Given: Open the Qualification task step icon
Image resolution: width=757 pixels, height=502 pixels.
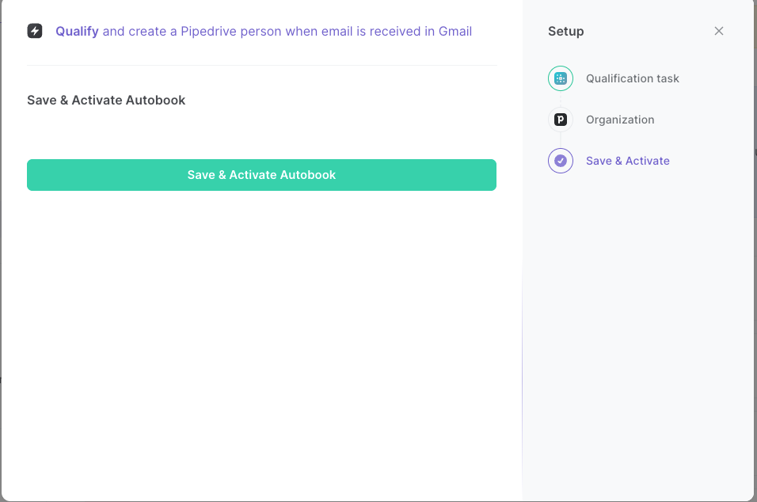Looking at the screenshot, I should [560, 78].
